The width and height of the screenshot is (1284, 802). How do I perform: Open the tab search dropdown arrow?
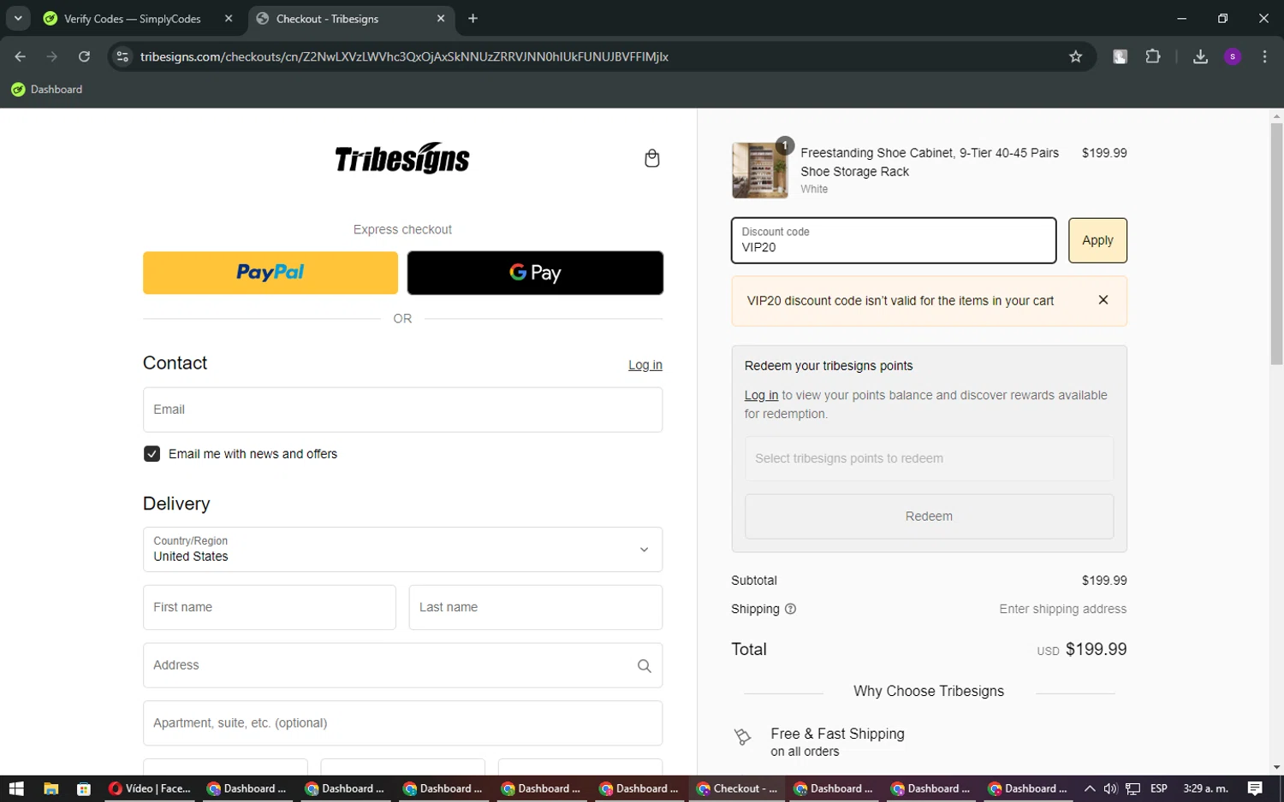click(x=17, y=18)
